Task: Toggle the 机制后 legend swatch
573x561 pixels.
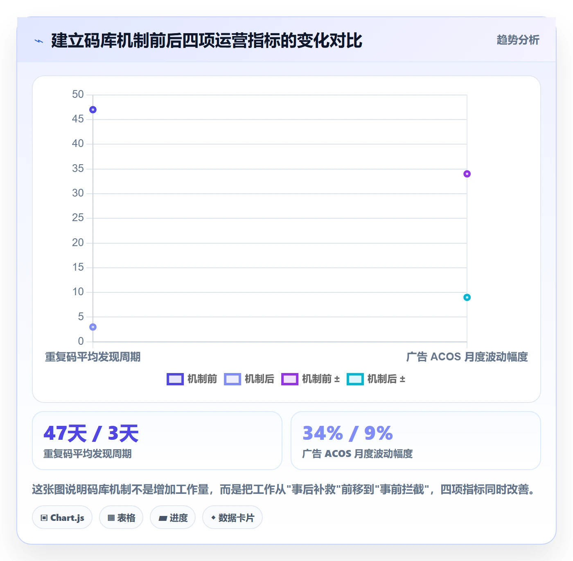Action: pyautogui.click(x=232, y=379)
